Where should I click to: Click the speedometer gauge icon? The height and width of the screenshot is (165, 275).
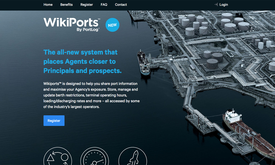tap(95, 156)
